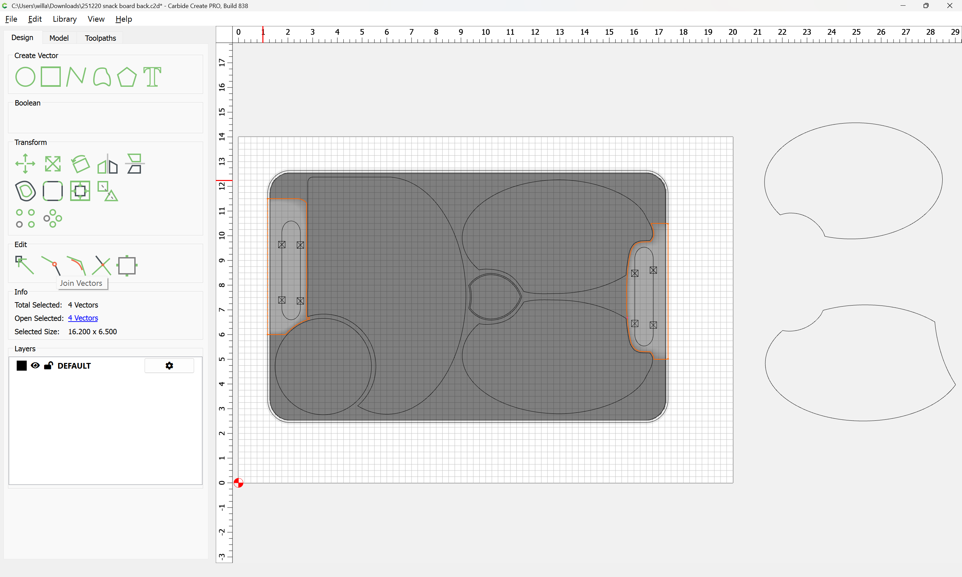Toggle the lock on the DEFAULT layer

pyautogui.click(x=49, y=366)
